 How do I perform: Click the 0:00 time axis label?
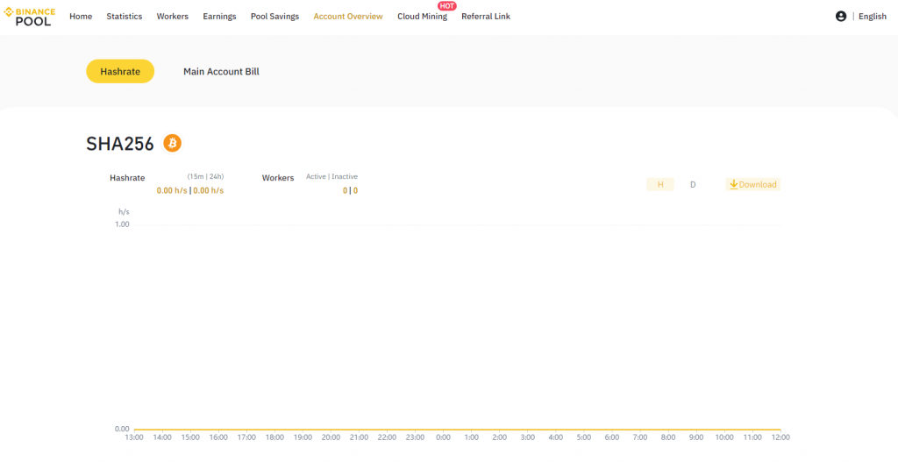[443, 437]
